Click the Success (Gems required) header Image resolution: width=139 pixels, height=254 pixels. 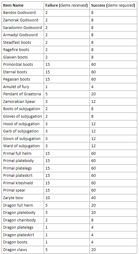(x=113, y=5)
